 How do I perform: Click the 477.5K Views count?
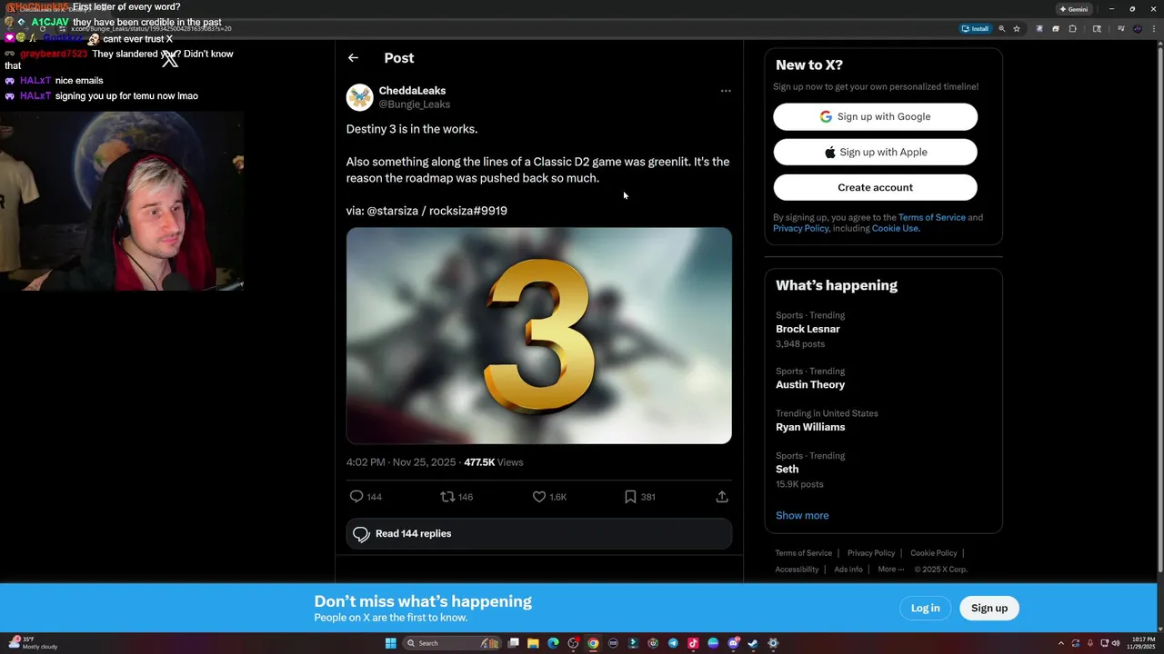click(494, 462)
